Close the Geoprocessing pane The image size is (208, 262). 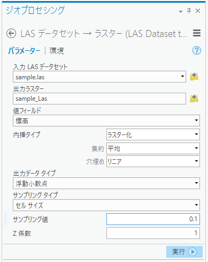(198, 11)
